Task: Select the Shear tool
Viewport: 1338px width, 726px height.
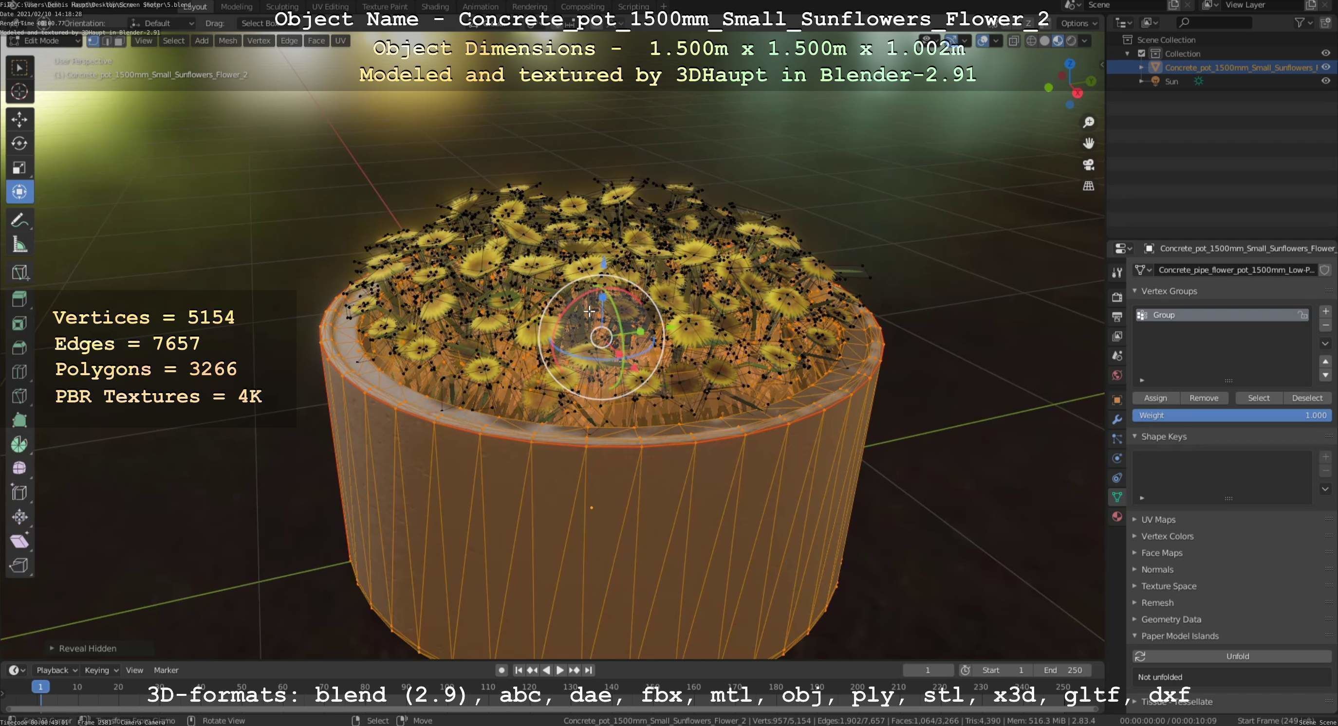Action: (20, 541)
